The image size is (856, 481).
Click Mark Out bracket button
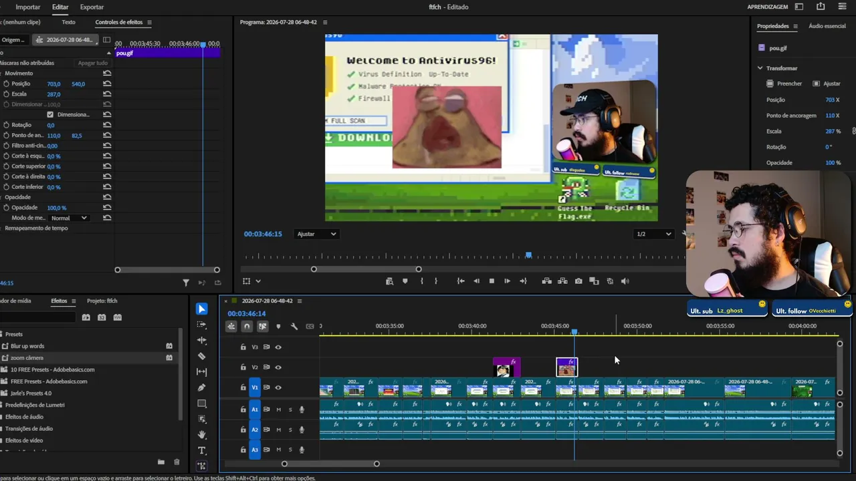click(x=436, y=281)
